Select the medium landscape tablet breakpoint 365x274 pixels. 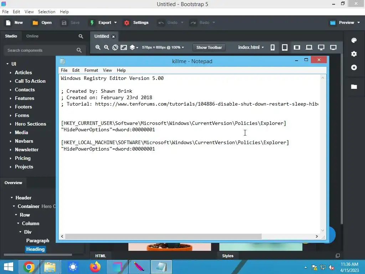click(x=297, y=47)
